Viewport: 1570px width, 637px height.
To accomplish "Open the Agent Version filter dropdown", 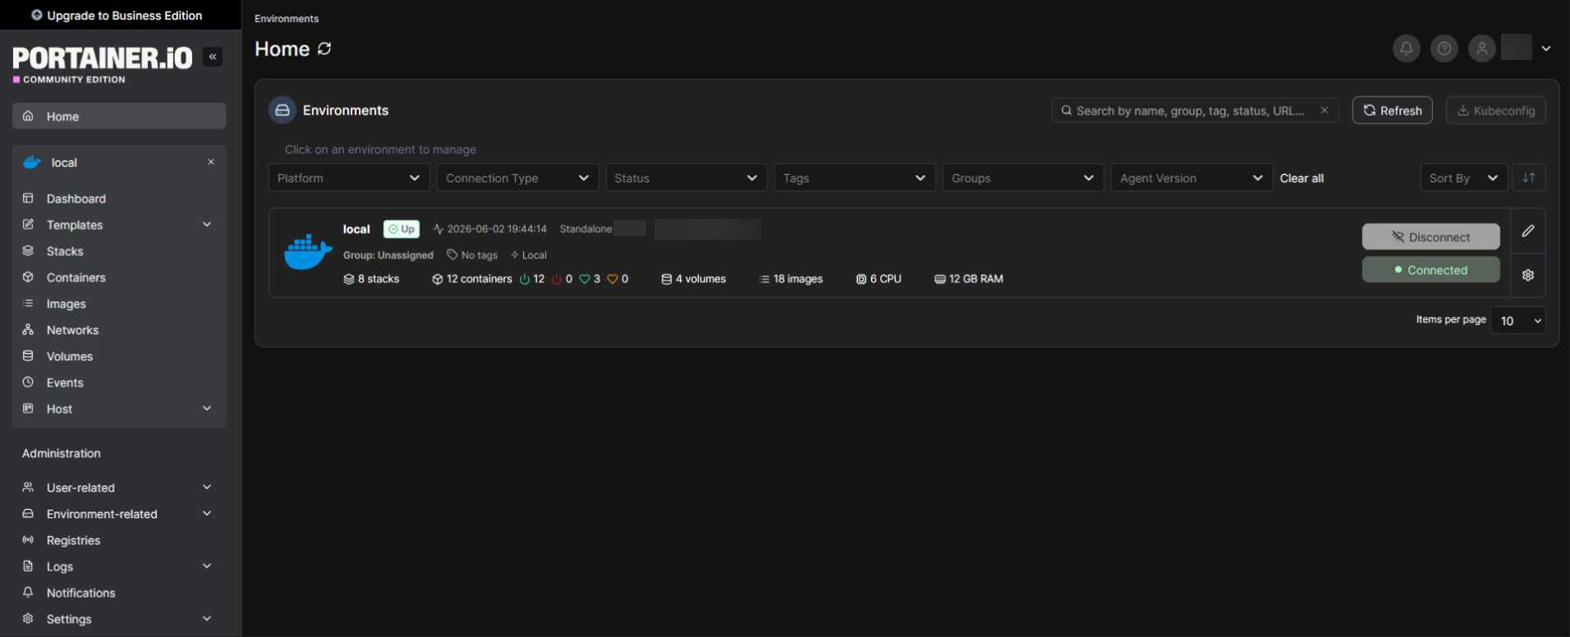I will 1191,177.
